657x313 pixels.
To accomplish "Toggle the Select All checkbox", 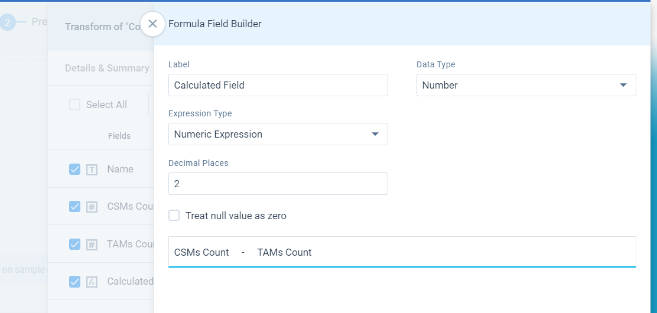I will point(74,105).
